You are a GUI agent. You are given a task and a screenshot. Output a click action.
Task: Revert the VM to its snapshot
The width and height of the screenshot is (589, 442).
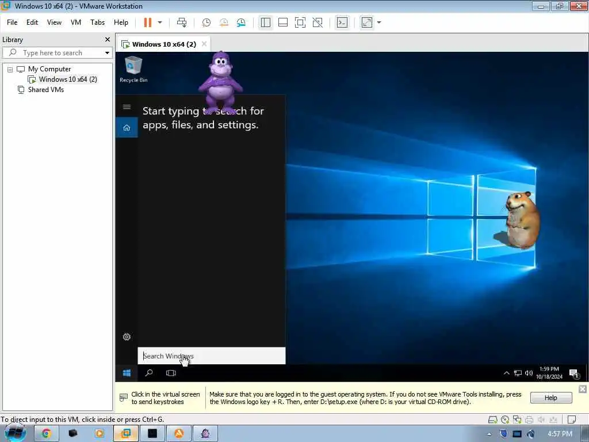pos(224,22)
